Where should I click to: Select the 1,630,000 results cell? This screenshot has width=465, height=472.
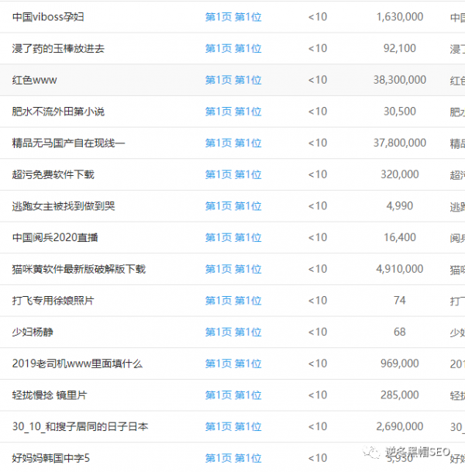pos(399,17)
